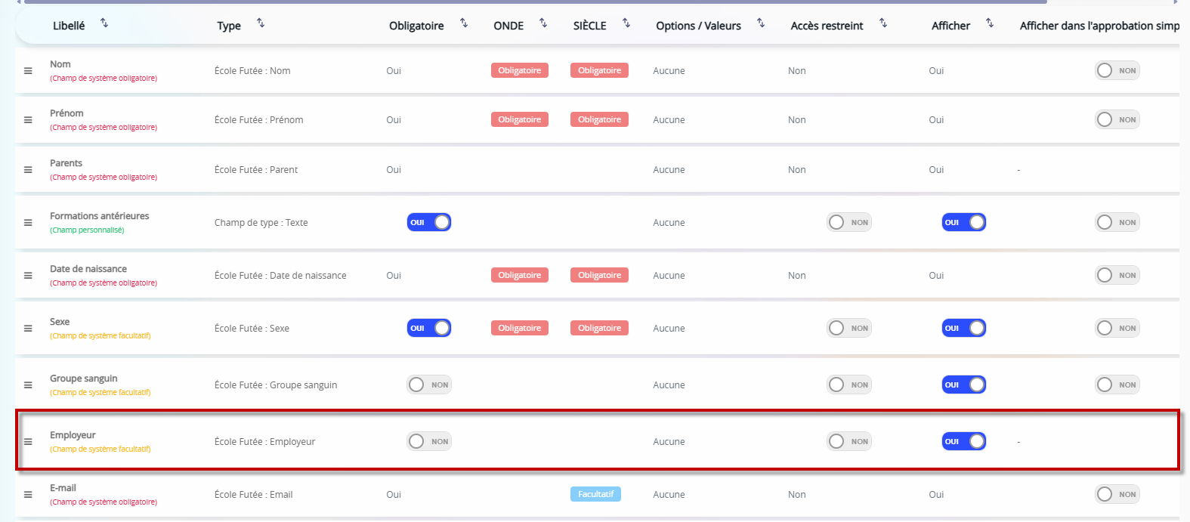Toggle approbation simplifiée switch for E-mail
The height and width of the screenshot is (522, 1190).
[x=1117, y=494]
